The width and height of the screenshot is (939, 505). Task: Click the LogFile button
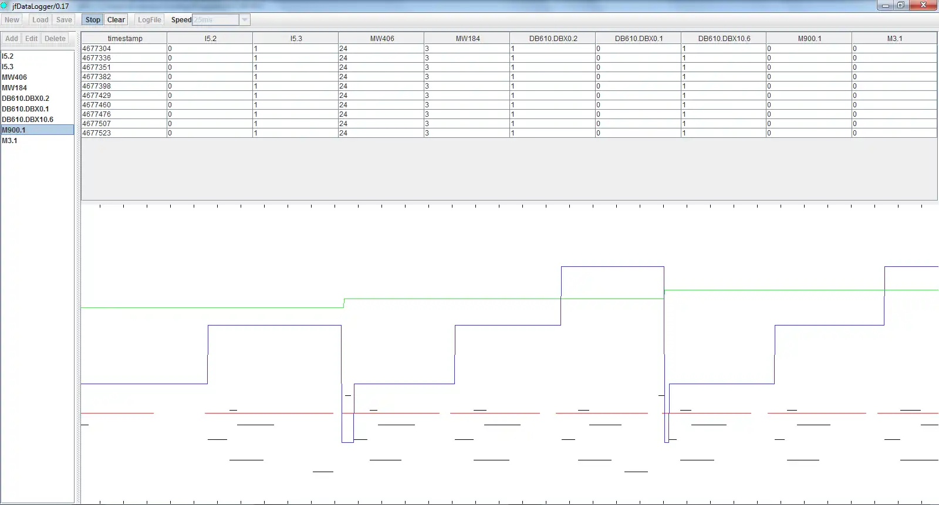point(149,20)
